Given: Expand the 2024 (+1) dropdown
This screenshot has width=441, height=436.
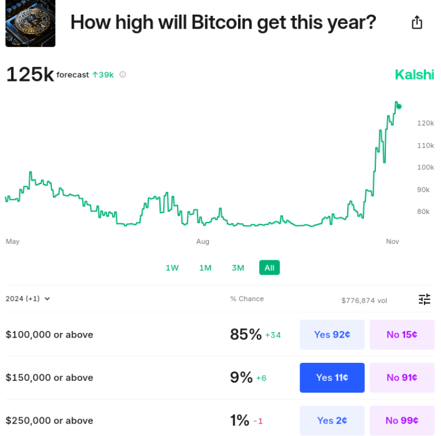Looking at the screenshot, I should pos(28,299).
